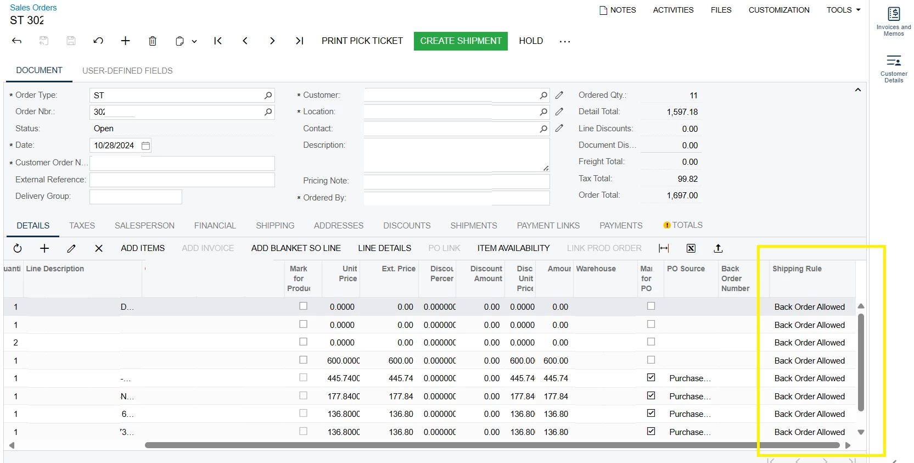Click the Customer Order Nbr input field
The width and height of the screenshot is (914, 463).
(x=182, y=163)
